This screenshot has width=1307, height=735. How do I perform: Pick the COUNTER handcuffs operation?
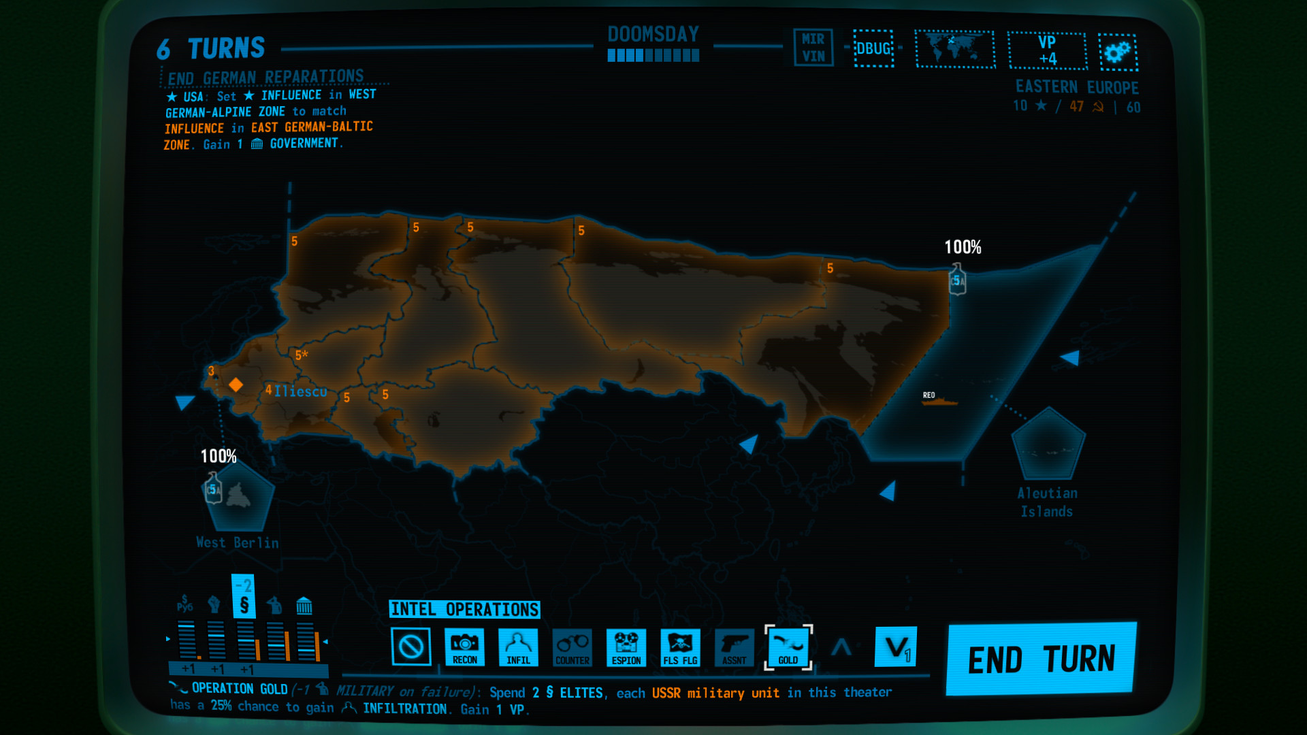click(572, 647)
